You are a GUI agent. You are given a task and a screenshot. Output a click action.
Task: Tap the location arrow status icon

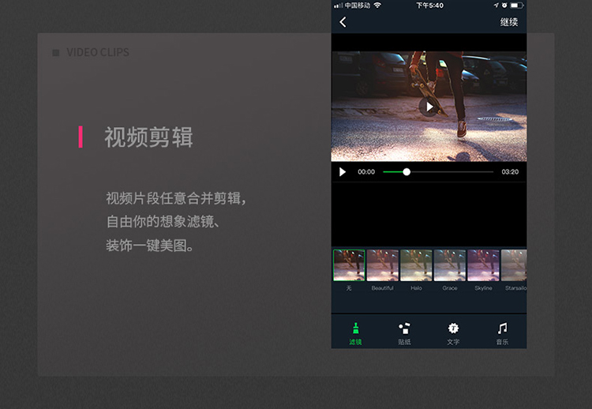495,6
